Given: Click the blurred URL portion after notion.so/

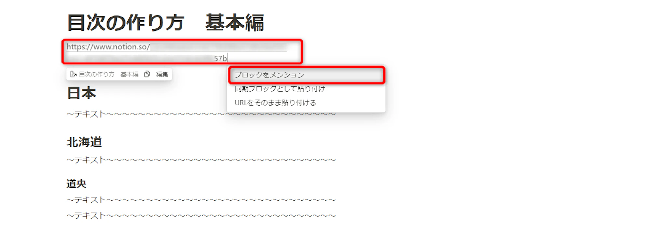Looking at the screenshot, I should coord(219,47).
